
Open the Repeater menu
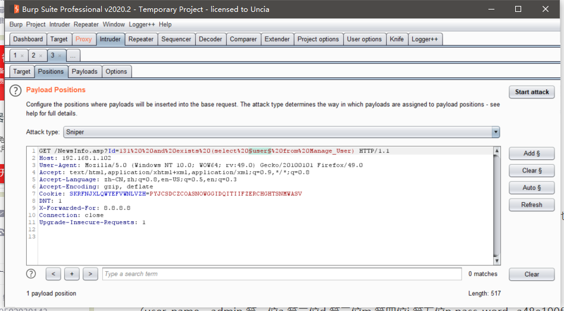click(86, 24)
